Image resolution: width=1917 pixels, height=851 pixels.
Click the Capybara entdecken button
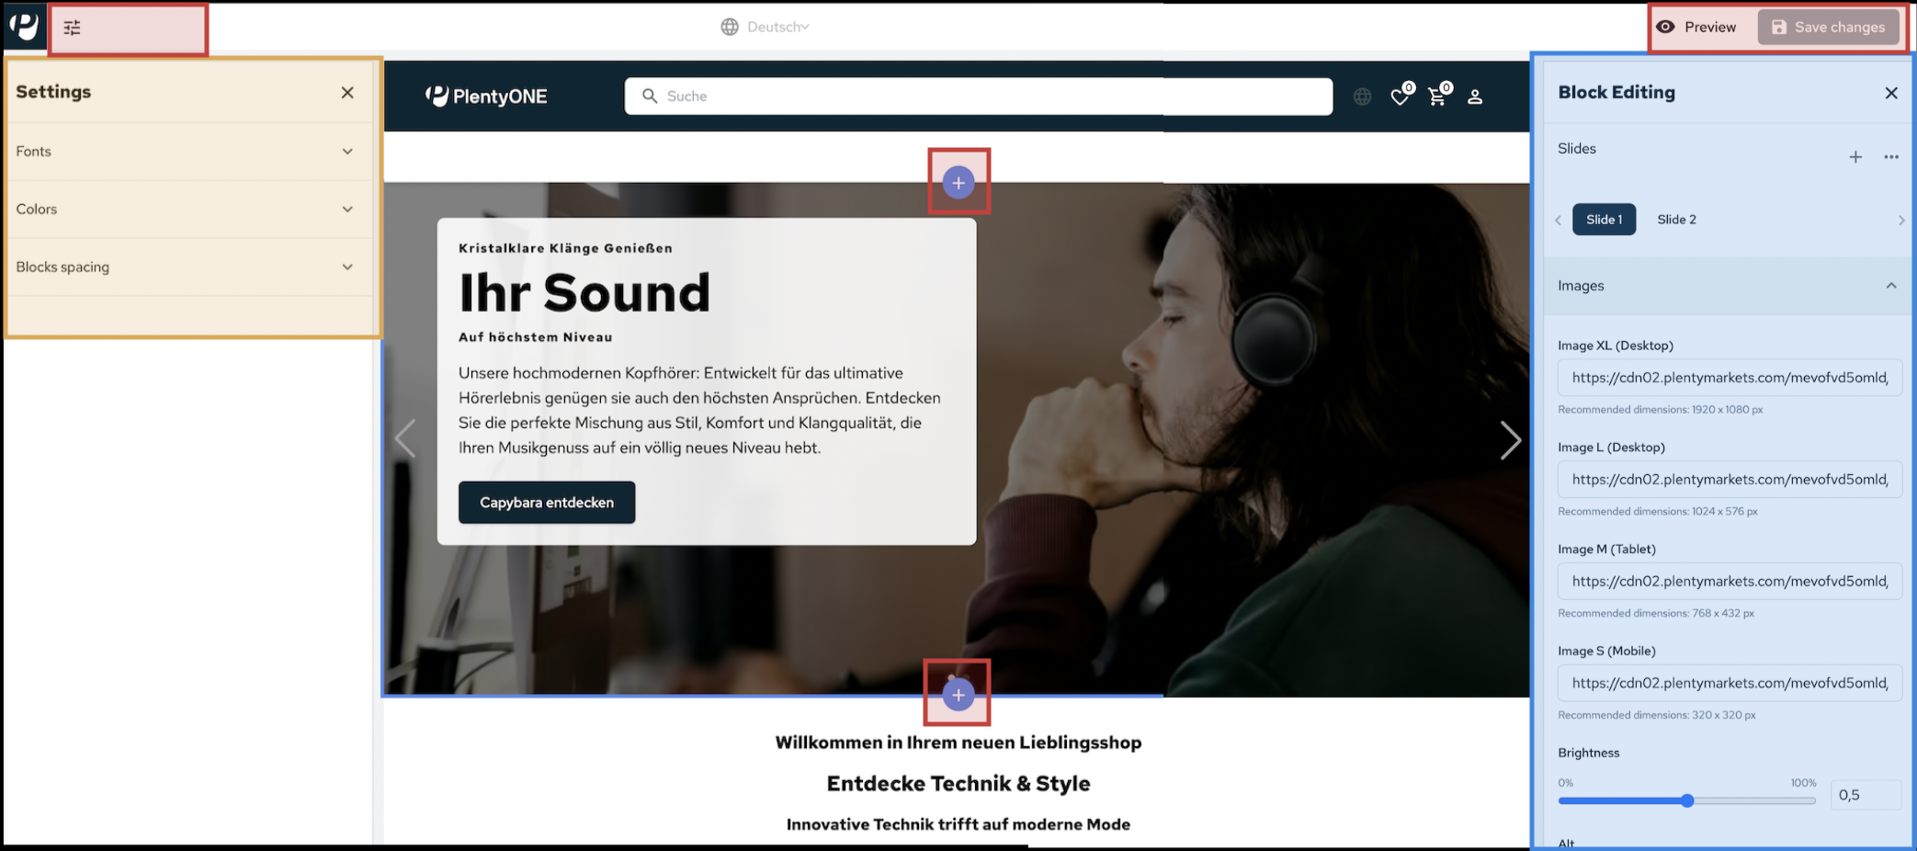(547, 503)
